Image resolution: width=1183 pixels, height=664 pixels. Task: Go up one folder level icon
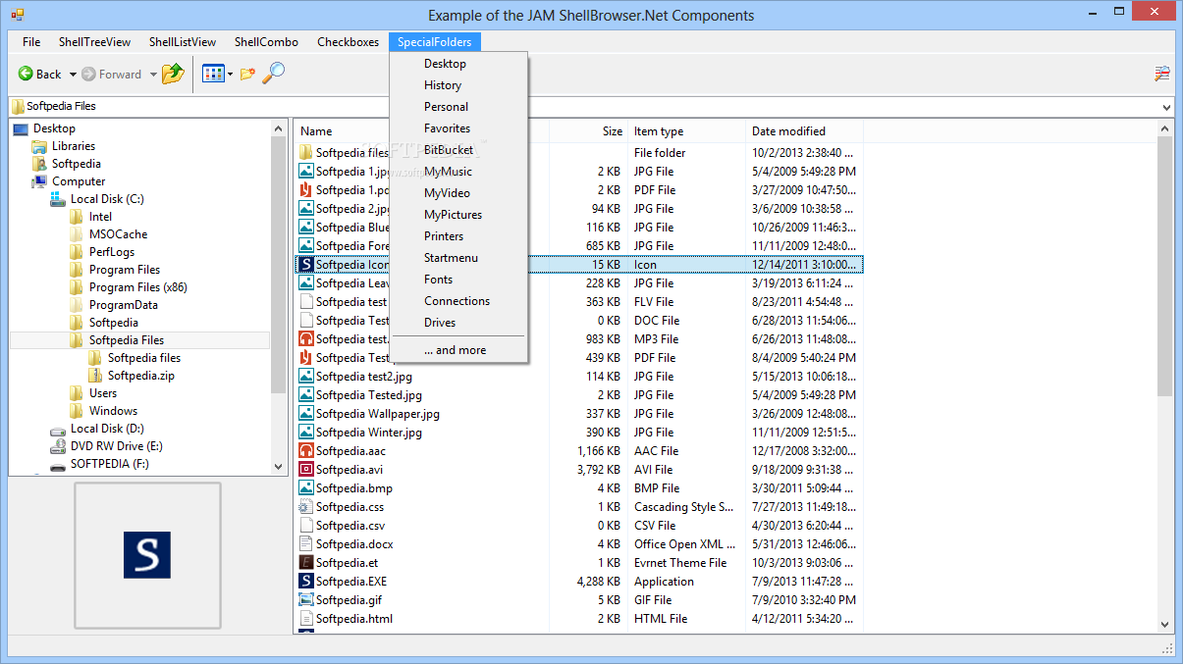point(173,74)
